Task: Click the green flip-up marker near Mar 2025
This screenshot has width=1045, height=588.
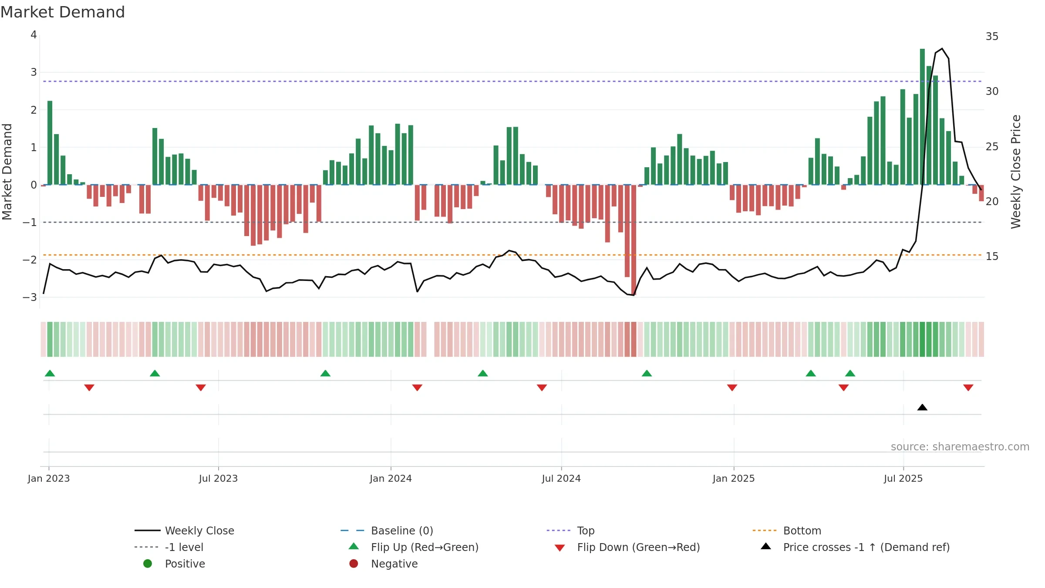Action: (x=811, y=373)
